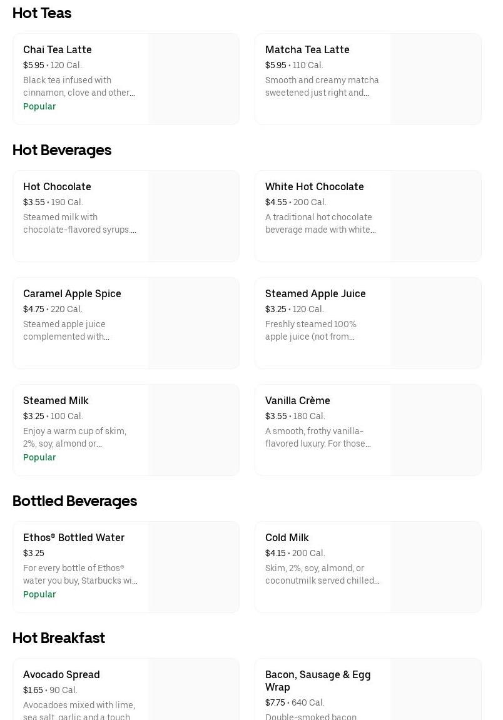Open the Hot Chocolate menu item
The height and width of the screenshot is (720, 503).
tap(57, 187)
